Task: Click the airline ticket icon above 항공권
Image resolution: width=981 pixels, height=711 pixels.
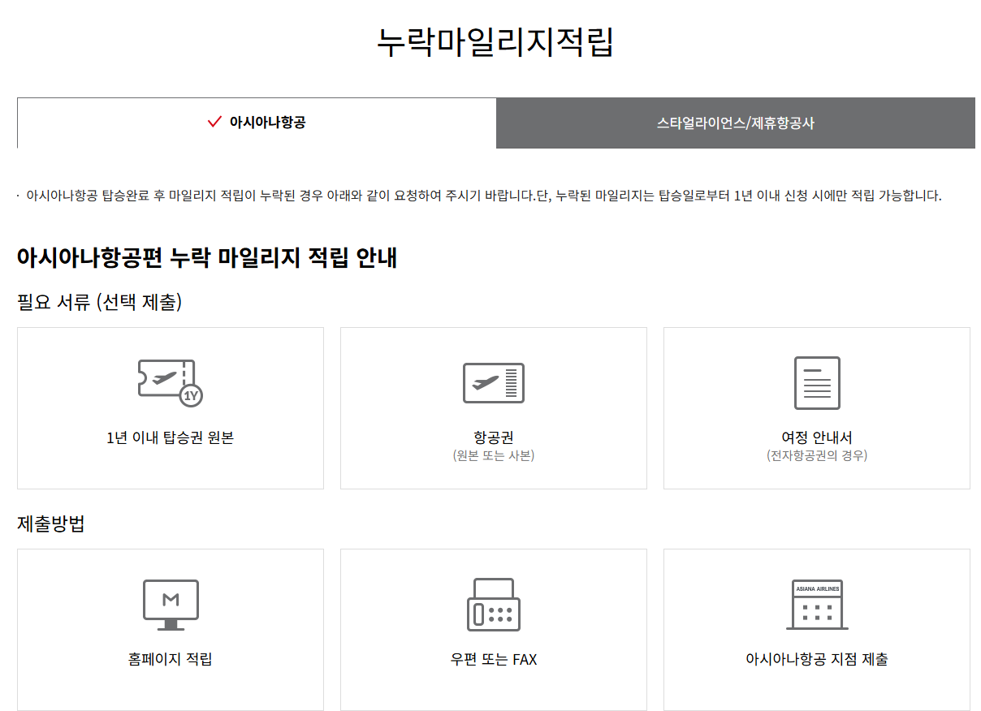Action: [x=494, y=383]
